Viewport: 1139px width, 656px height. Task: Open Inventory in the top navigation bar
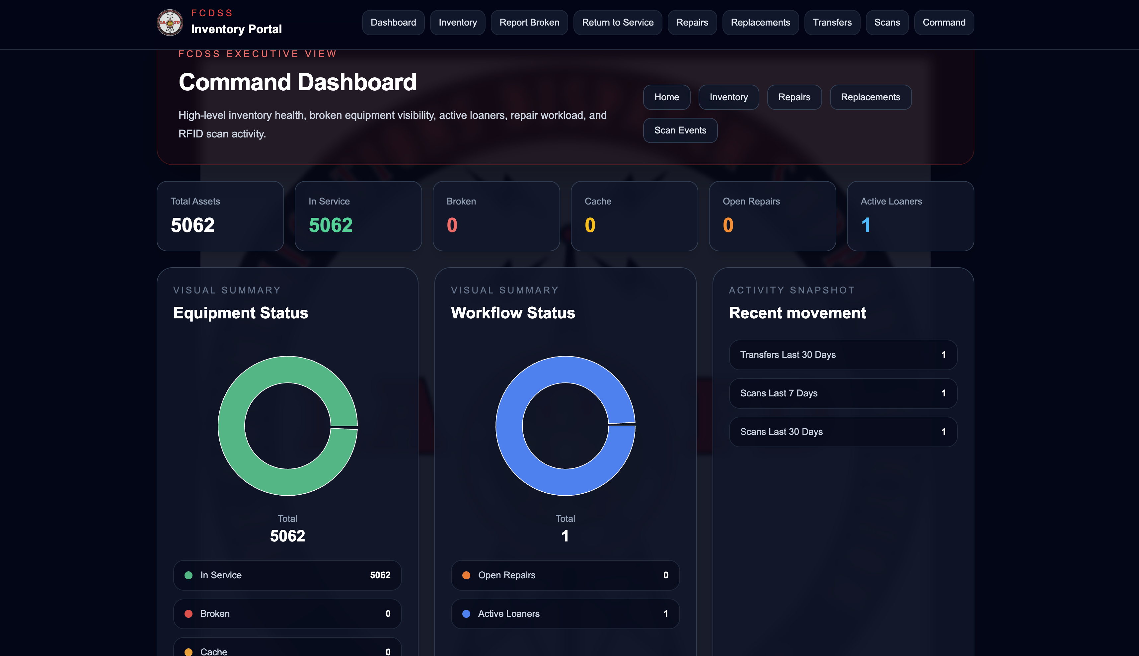pos(458,23)
